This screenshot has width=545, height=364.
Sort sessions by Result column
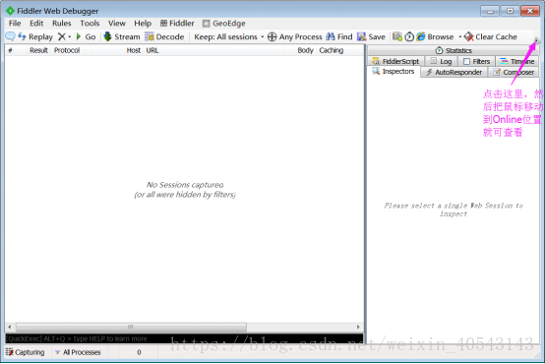(x=38, y=50)
